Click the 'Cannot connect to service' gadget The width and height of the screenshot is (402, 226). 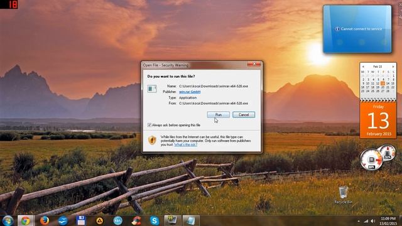[357, 29]
